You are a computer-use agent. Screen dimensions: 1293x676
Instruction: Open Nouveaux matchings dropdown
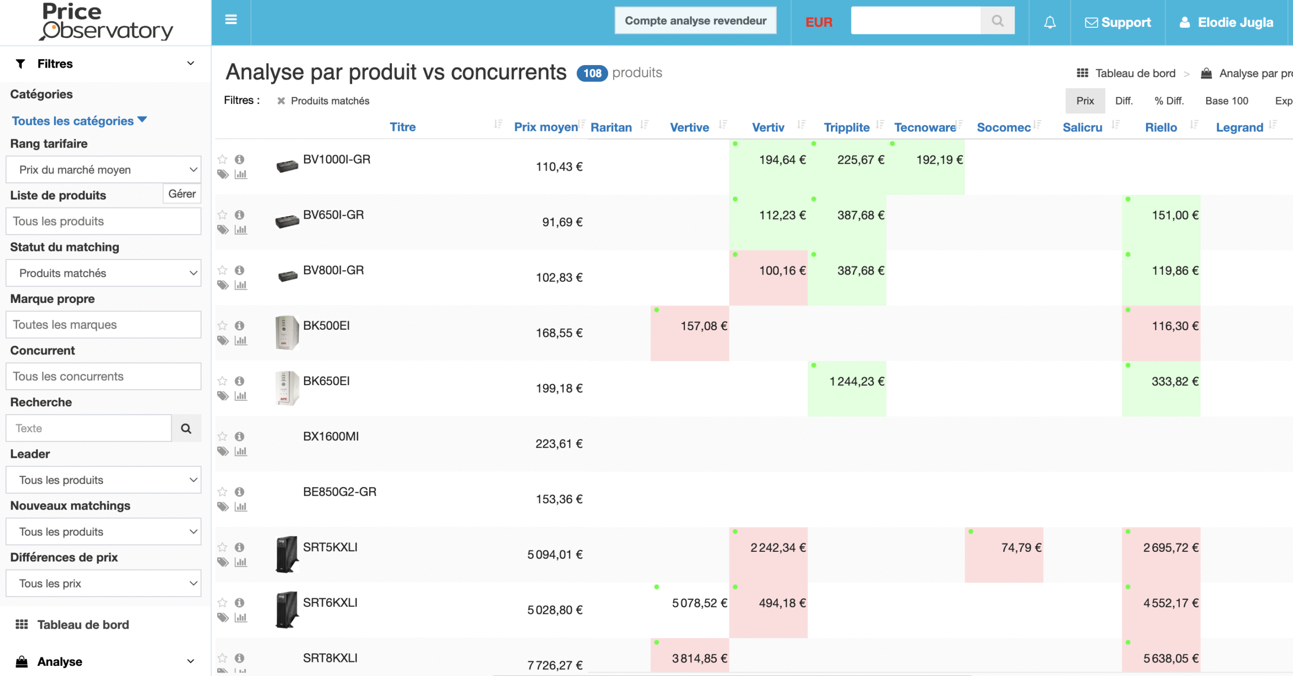click(104, 532)
